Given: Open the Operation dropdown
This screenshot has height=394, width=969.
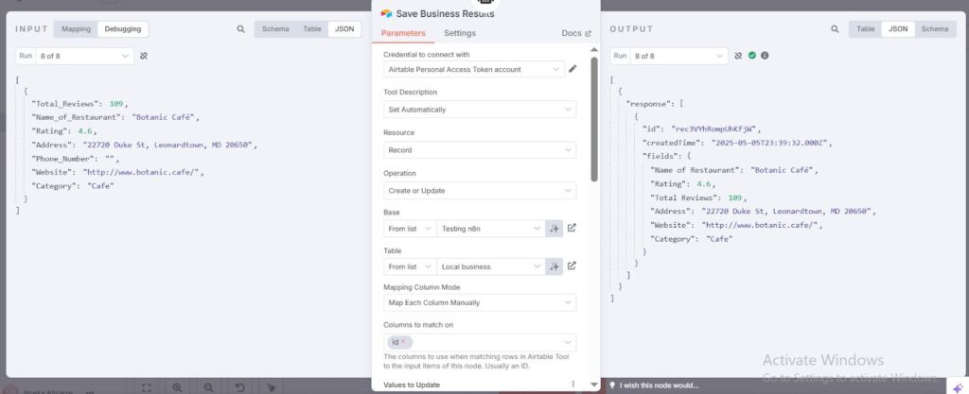Looking at the screenshot, I should click(480, 191).
